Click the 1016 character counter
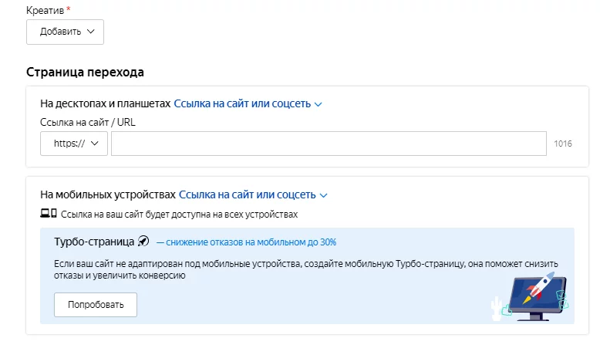 [x=563, y=144]
